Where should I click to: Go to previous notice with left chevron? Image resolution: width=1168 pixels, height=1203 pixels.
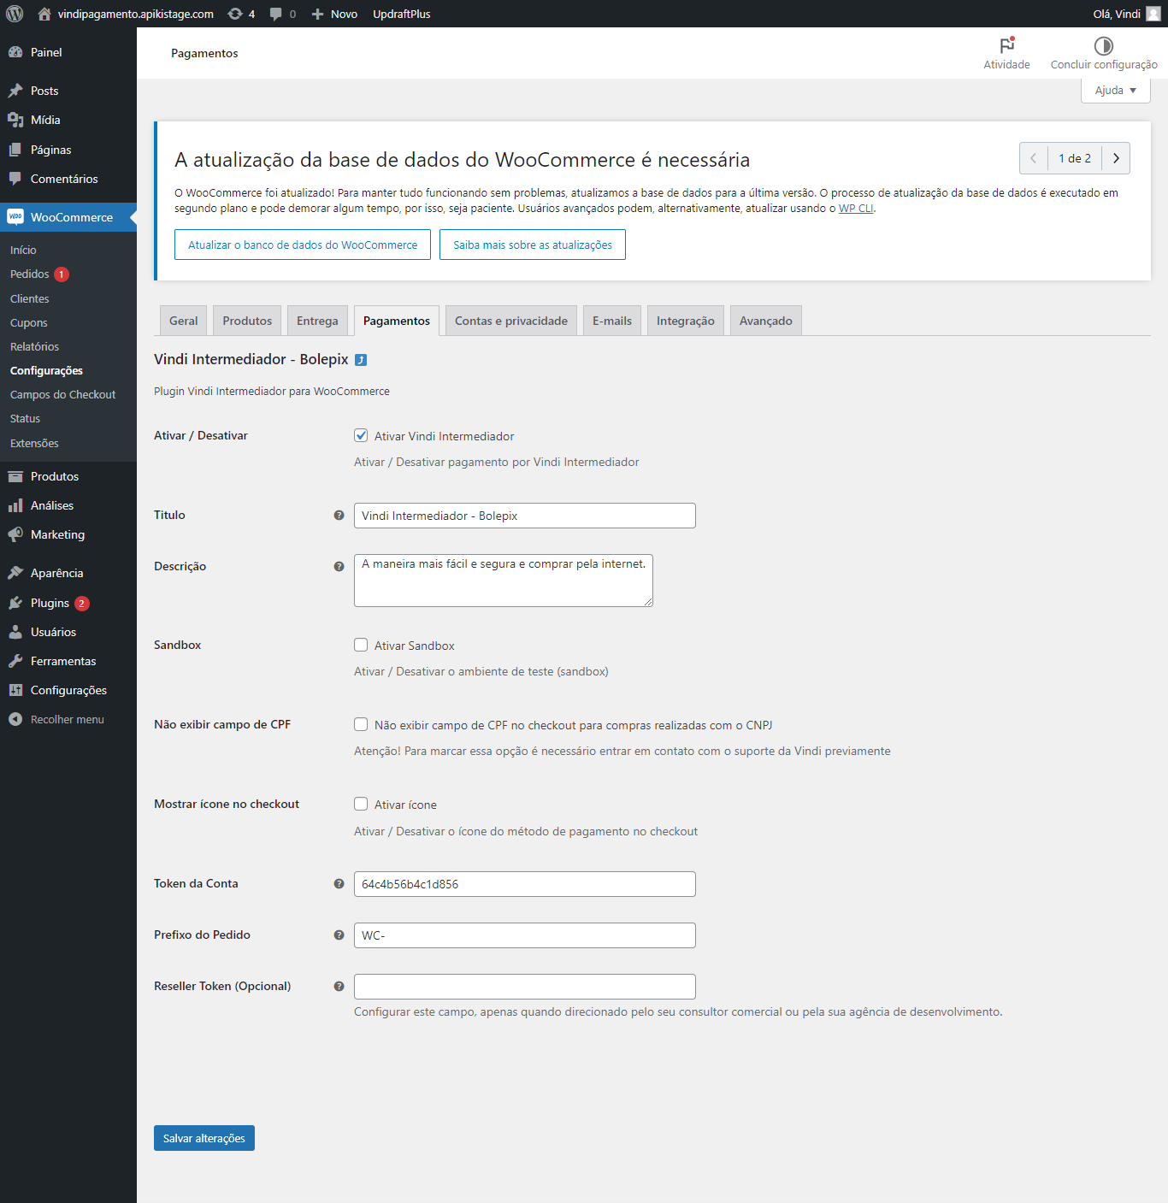1034,158
